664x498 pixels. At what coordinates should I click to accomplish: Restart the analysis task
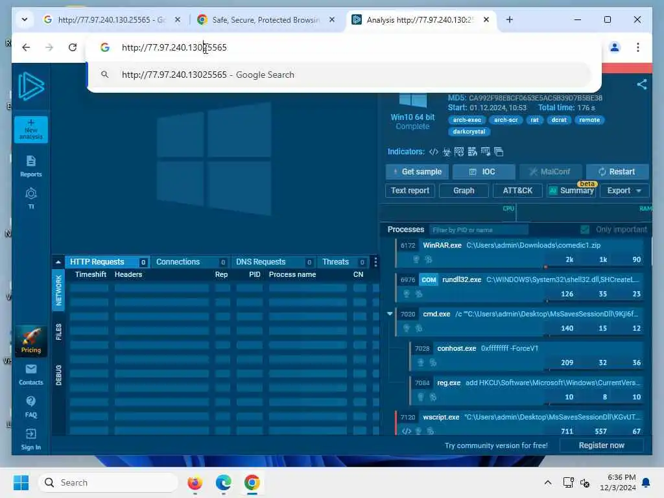click(617, 171)
